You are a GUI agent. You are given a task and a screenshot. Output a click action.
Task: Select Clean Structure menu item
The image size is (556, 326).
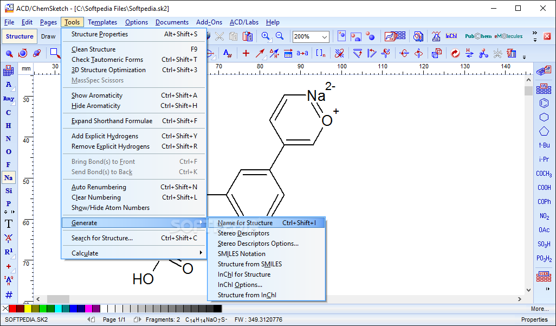coord(134,49)
